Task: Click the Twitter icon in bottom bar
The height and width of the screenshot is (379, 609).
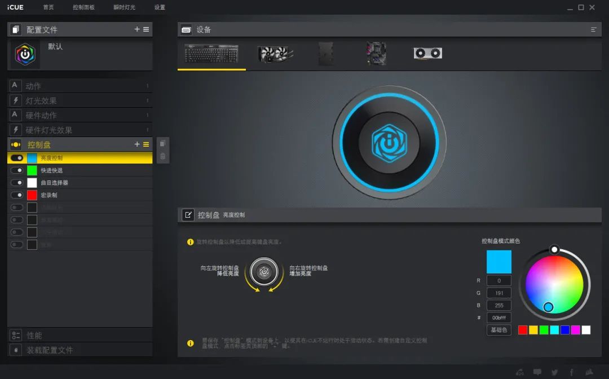Action: pos(555,372)
